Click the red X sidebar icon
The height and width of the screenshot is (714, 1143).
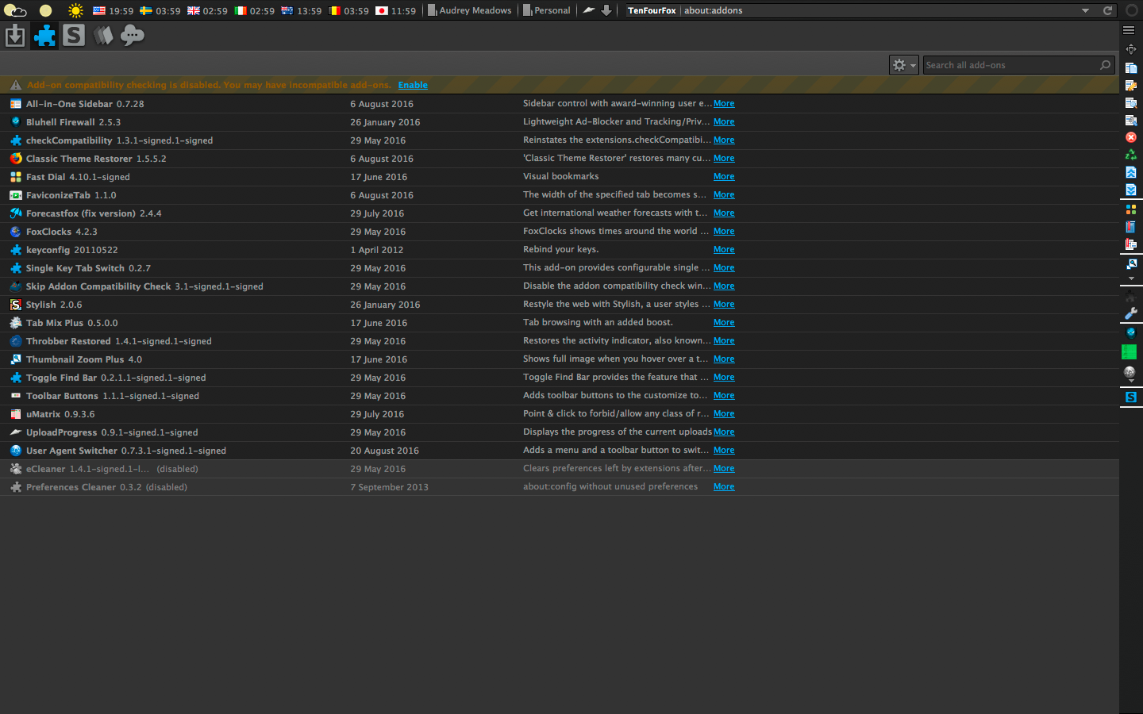pyautogui.click(x=1130, y=137)
